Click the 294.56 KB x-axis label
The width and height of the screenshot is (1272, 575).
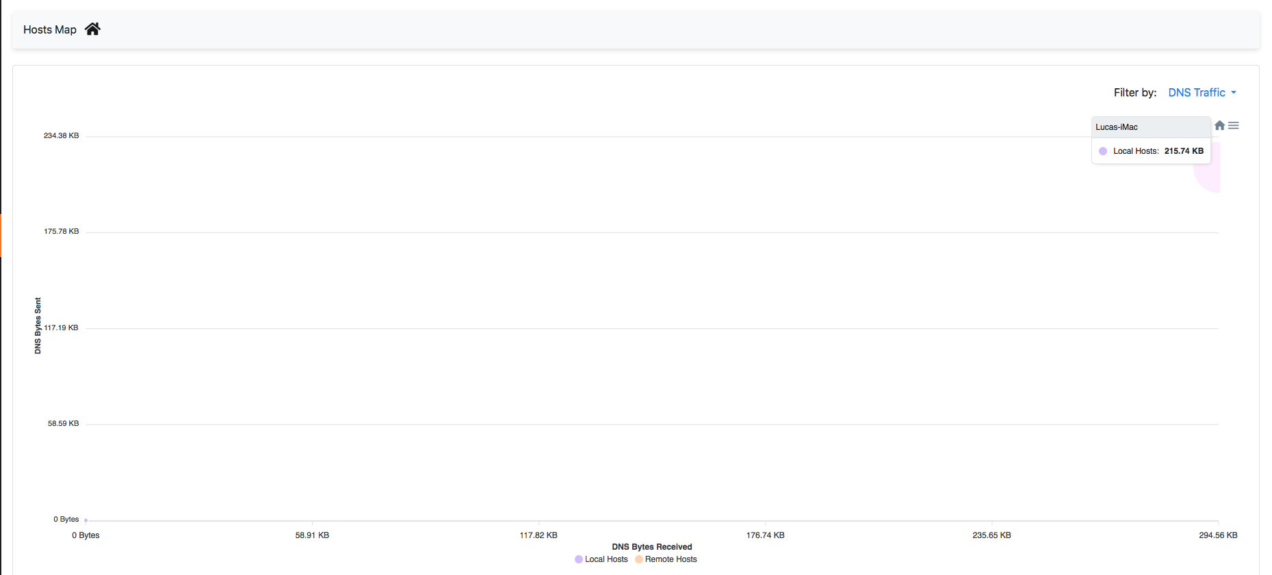tap(1218, 535)
